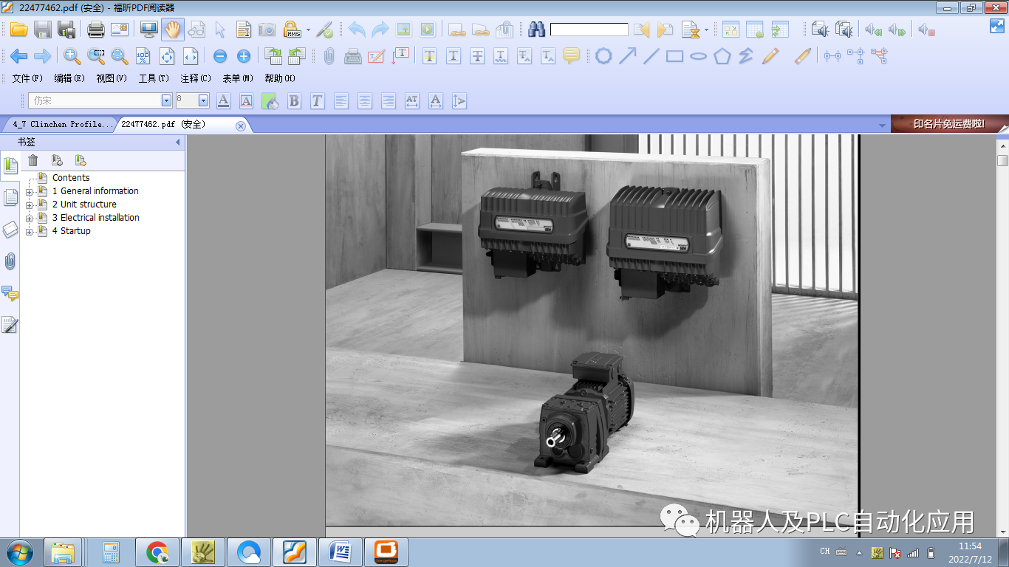
Task: Activate the Snapshot camera tool
Action: [267, 30]
